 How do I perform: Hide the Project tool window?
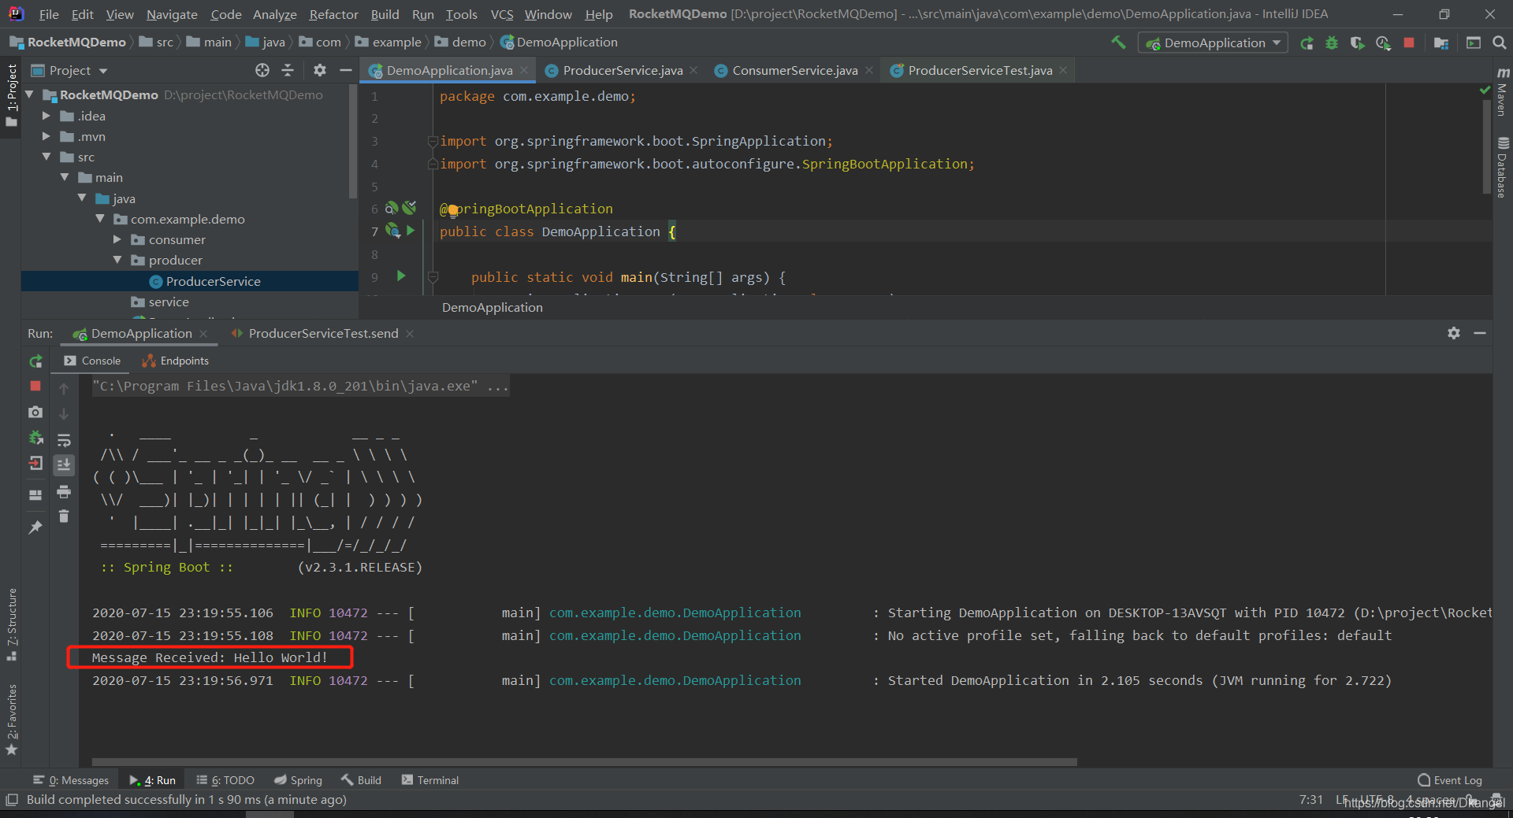[345, 71]
